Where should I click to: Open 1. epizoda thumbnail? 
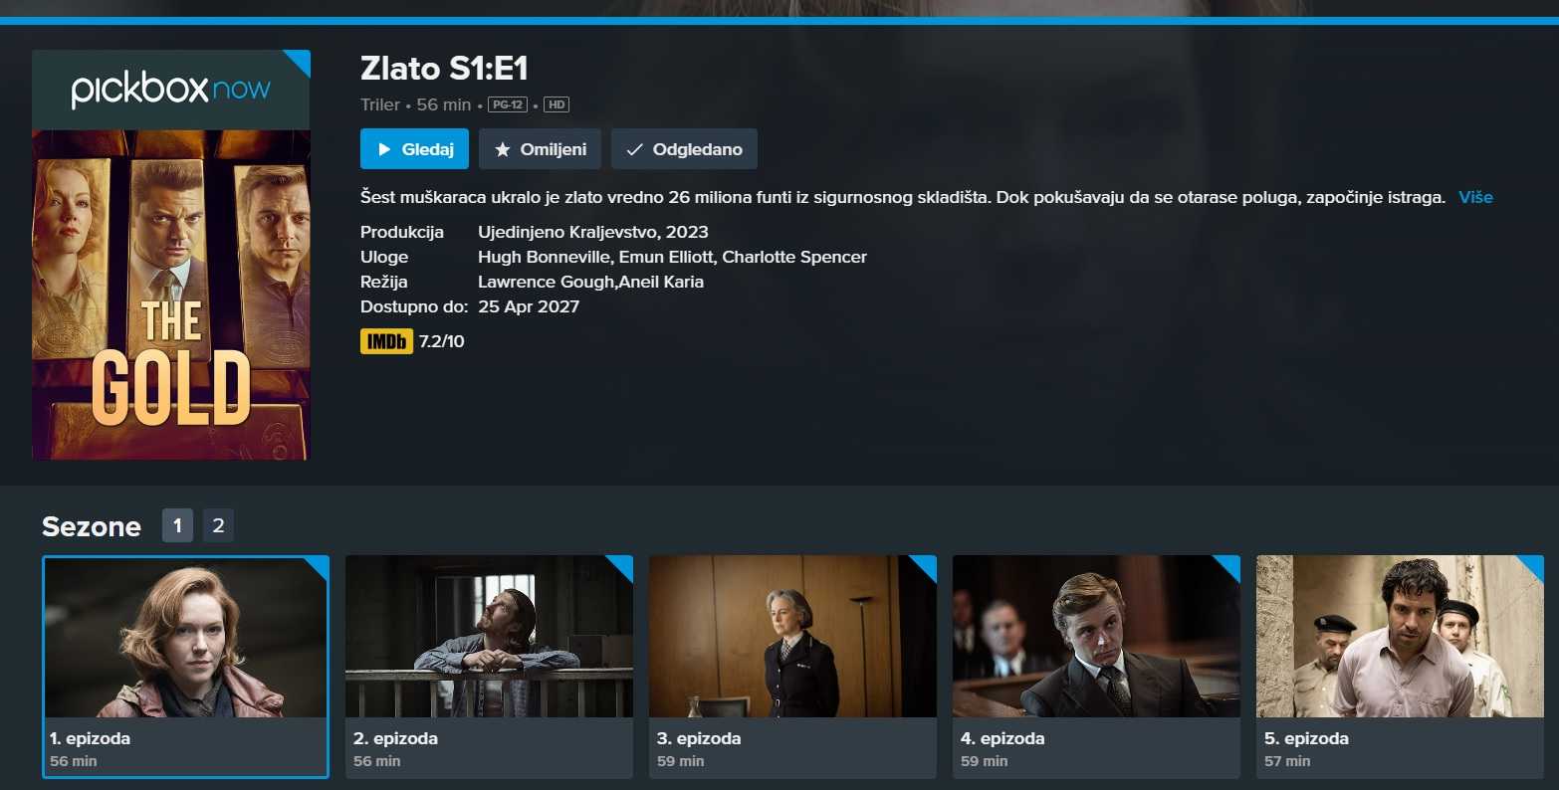(186, 638)
